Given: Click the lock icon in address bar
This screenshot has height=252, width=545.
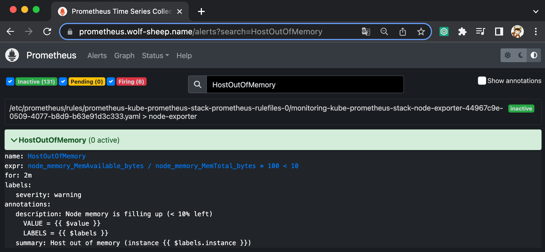Looking at the screenshot, I should [70, 32].
